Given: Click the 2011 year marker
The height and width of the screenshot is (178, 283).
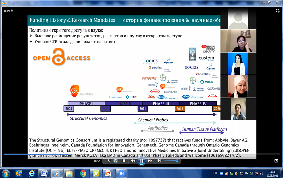Looking at the screenshot, I should point(143,108).
